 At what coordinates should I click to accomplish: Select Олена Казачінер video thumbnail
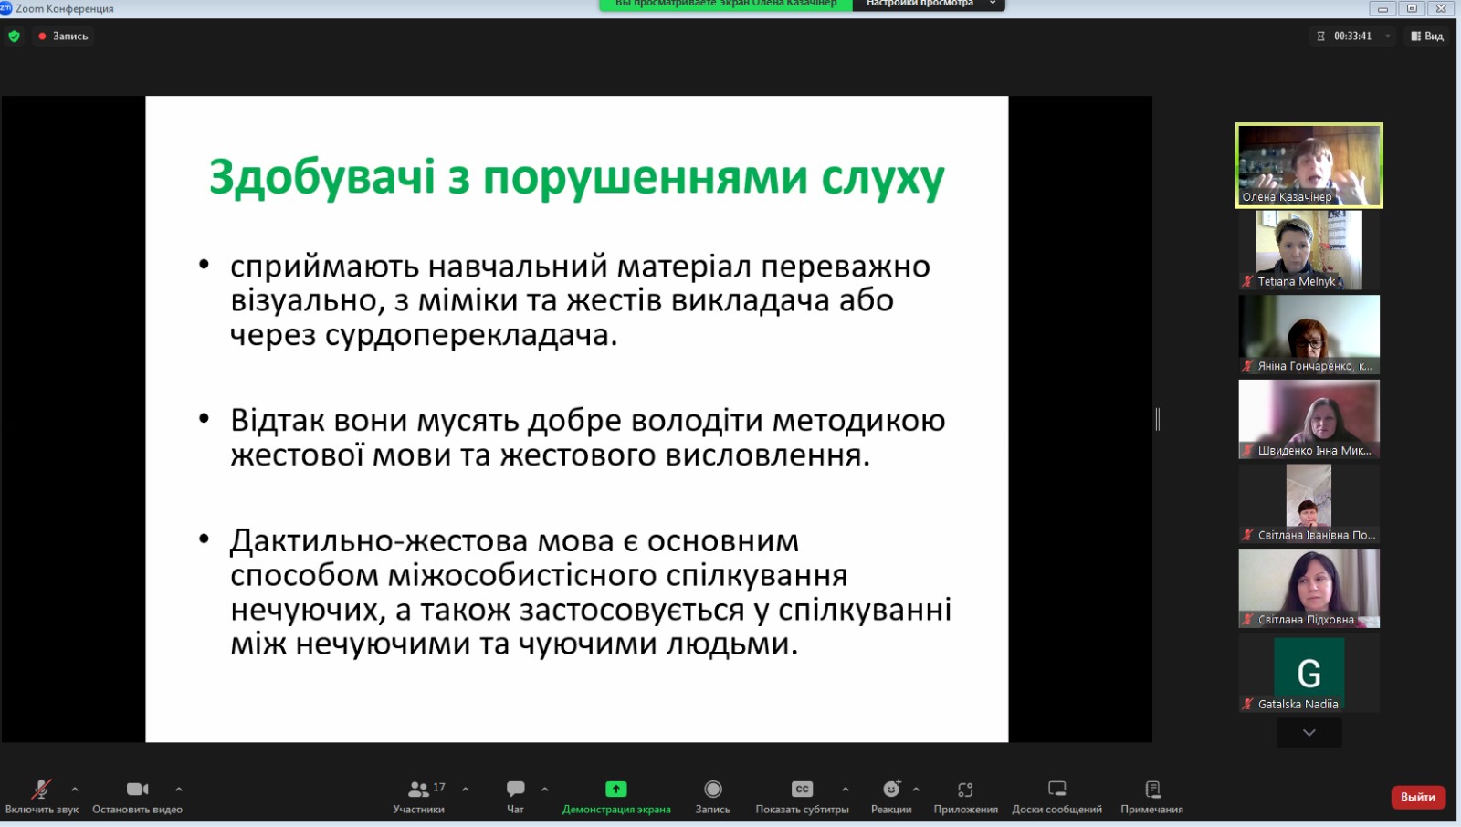click(x=1309, y=165)
